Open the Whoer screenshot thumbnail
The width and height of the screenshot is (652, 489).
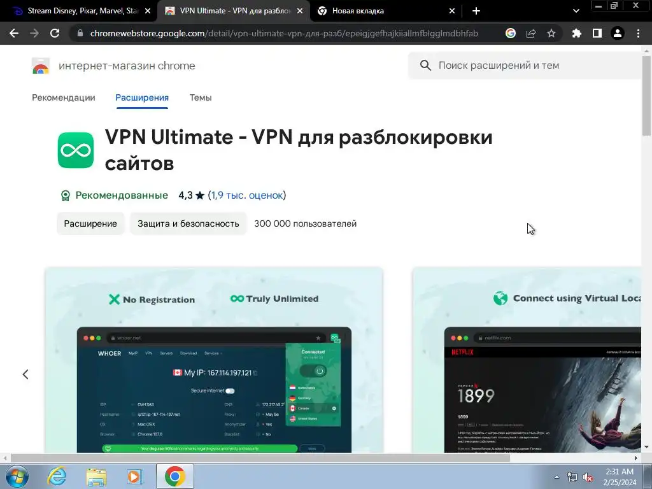coord(214,360)
